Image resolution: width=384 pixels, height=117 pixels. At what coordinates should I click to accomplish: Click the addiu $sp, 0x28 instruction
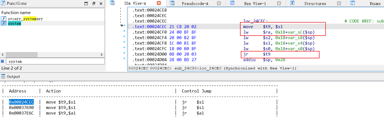pyautogui.click(x=264, y=60)
